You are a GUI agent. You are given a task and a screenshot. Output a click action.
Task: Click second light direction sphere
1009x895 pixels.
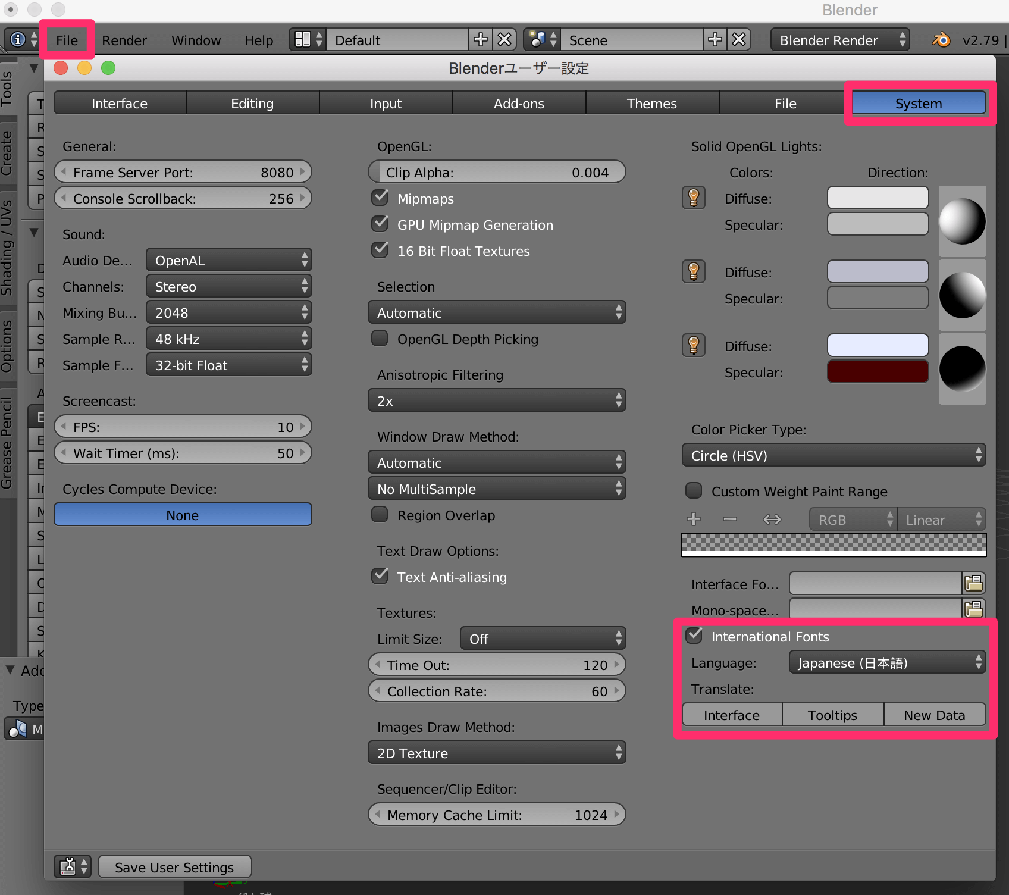[962, 295]
